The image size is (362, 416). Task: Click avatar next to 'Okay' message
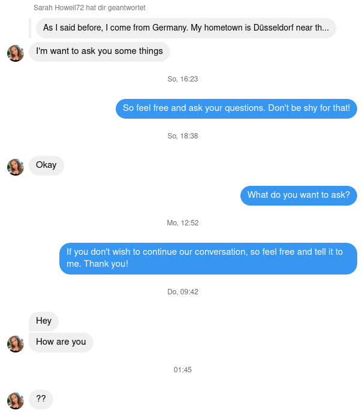pyautogui.click(x=16, y=167)
